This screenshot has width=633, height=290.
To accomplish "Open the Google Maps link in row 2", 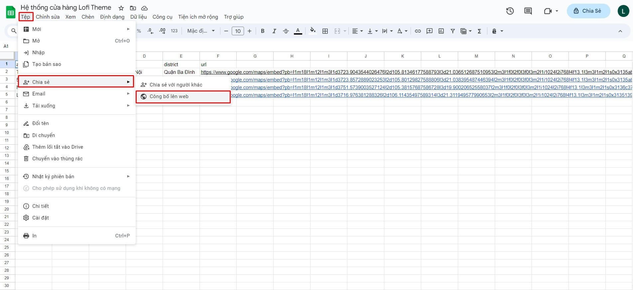I will (416, 72).
